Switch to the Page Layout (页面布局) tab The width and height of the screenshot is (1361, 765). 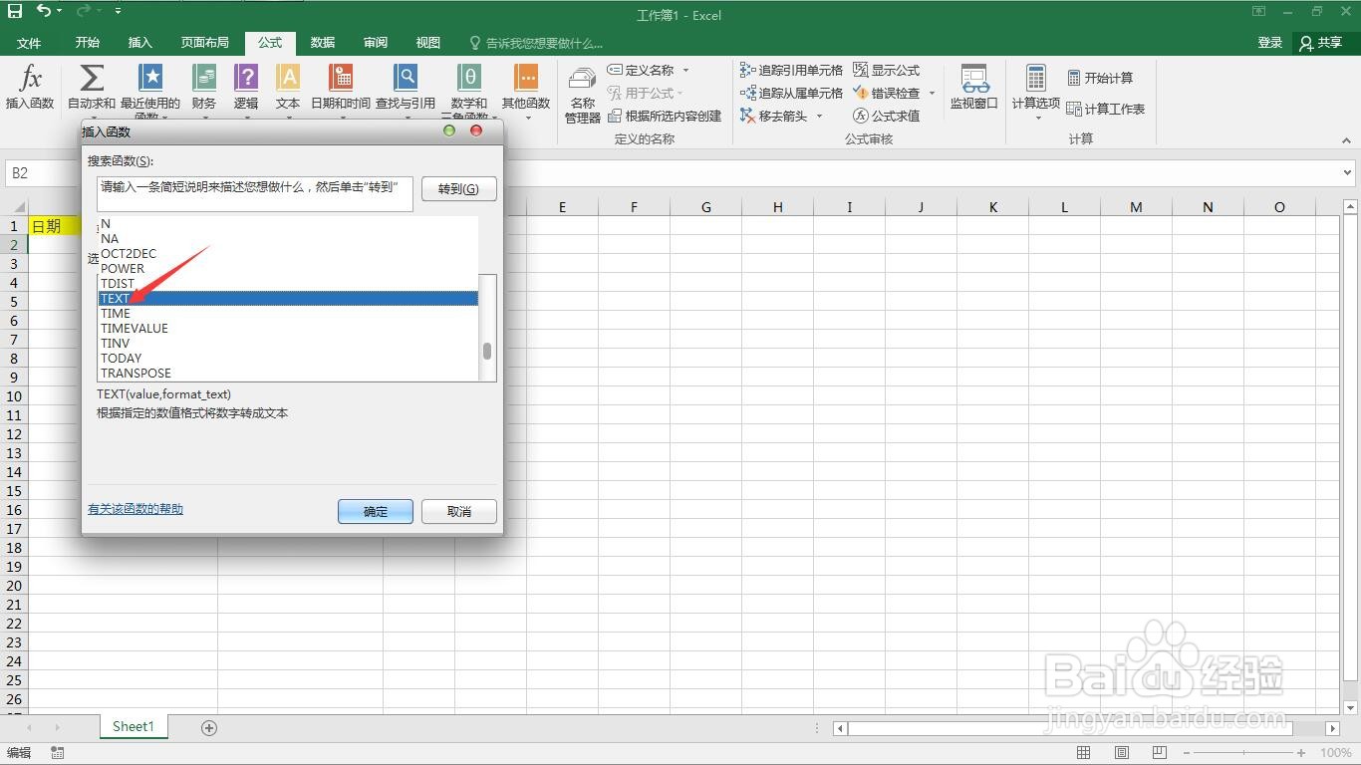pos(204,43)
